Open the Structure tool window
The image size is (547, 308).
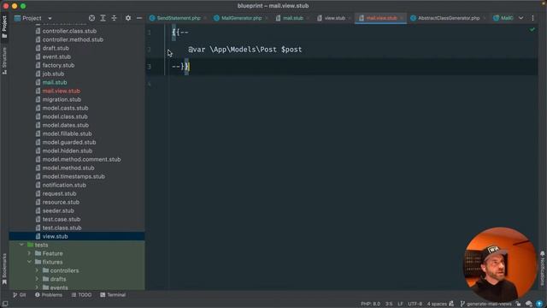[4, 61]
